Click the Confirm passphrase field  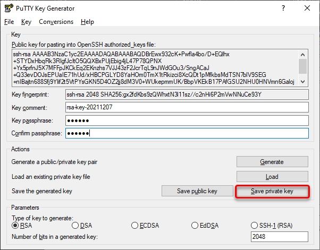pos(187,133)
